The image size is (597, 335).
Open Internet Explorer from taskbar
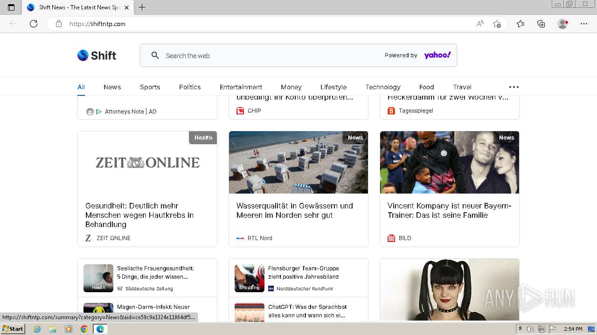click(x=37, y=329)
